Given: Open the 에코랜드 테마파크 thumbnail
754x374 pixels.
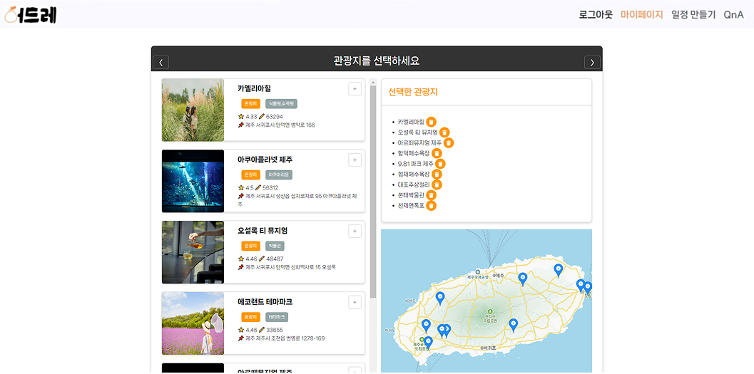Looking at the screenshot, I should pyautogui.click(x=193, y=323).
